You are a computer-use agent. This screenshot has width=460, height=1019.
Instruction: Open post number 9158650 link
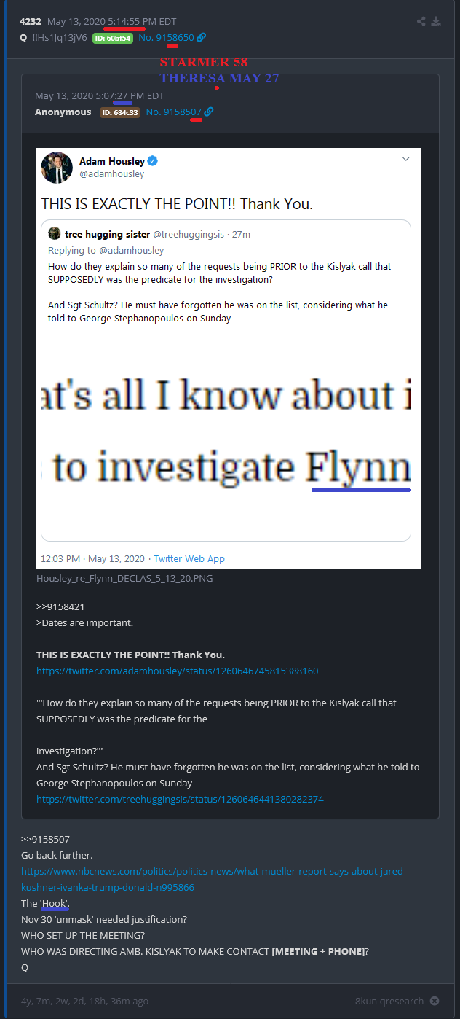coord(166,37)
